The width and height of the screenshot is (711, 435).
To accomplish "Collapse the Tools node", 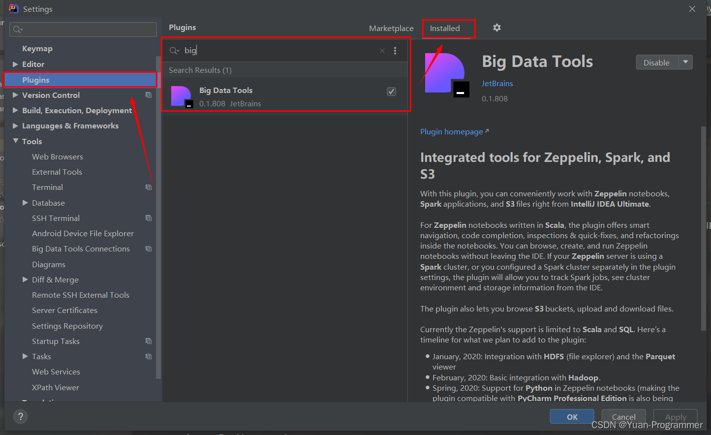I will [15, 141].
